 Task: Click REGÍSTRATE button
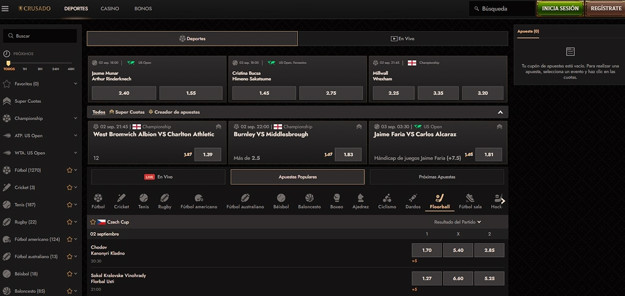pyautogui.click(x=605, y=9)
